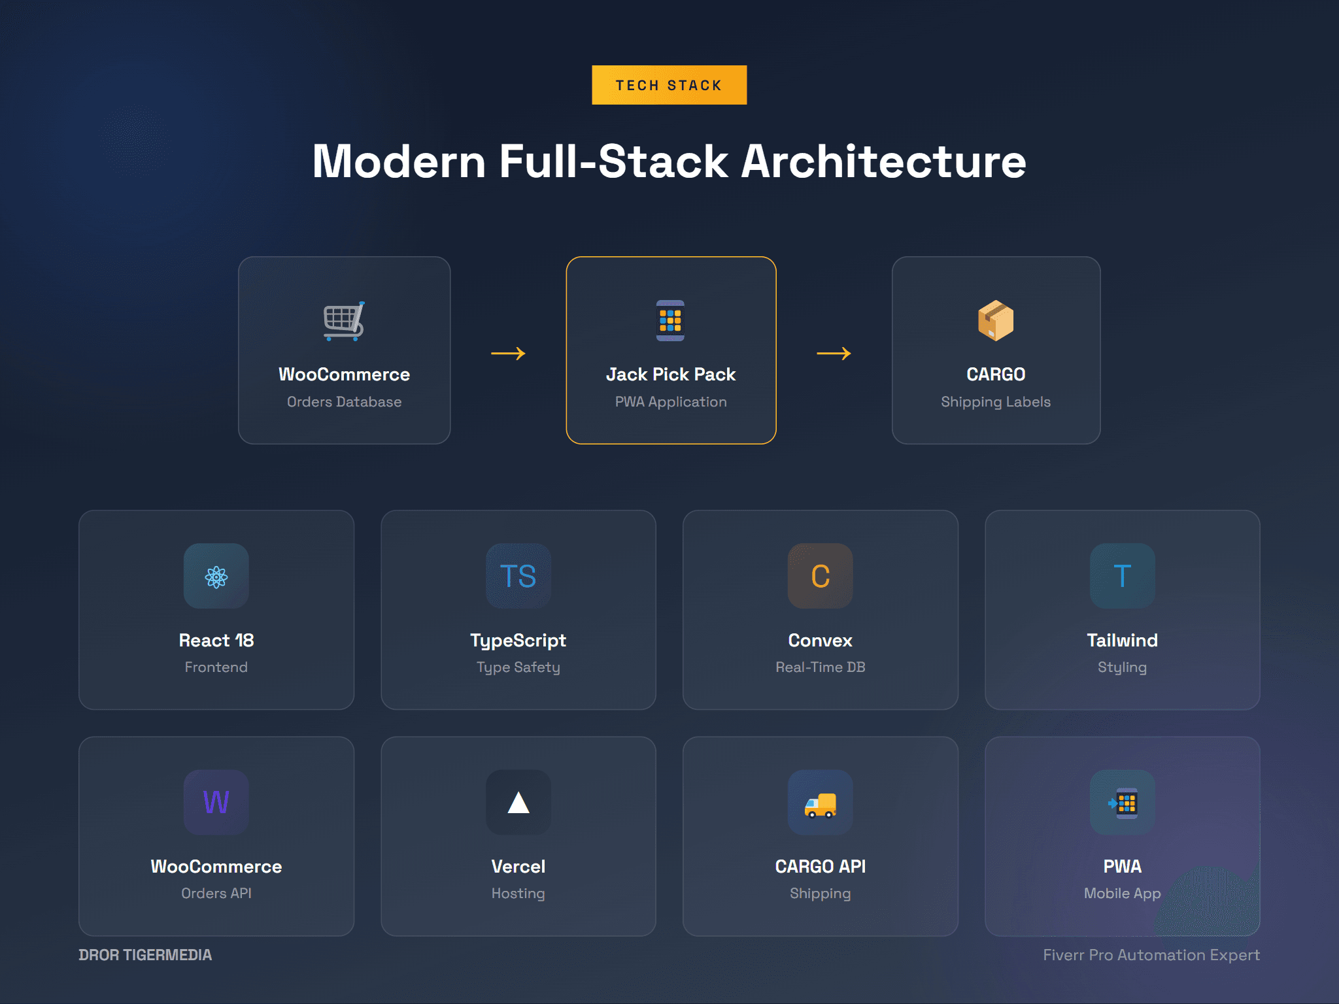
Task: Select the DROR TIGERMEDIA label
Action: point(145,955)
